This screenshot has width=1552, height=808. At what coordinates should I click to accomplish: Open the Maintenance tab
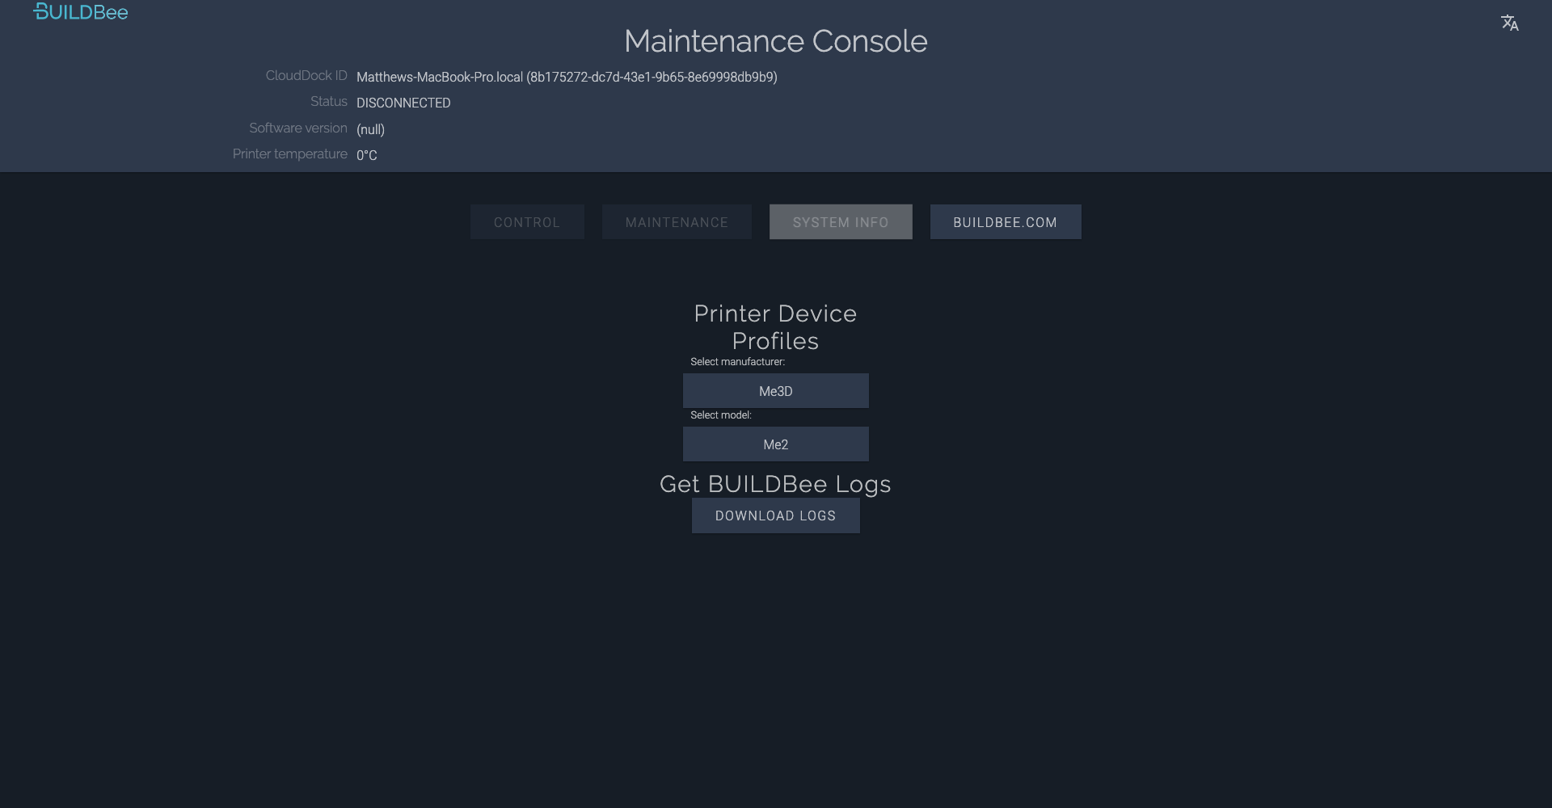(x=677, y=222)
